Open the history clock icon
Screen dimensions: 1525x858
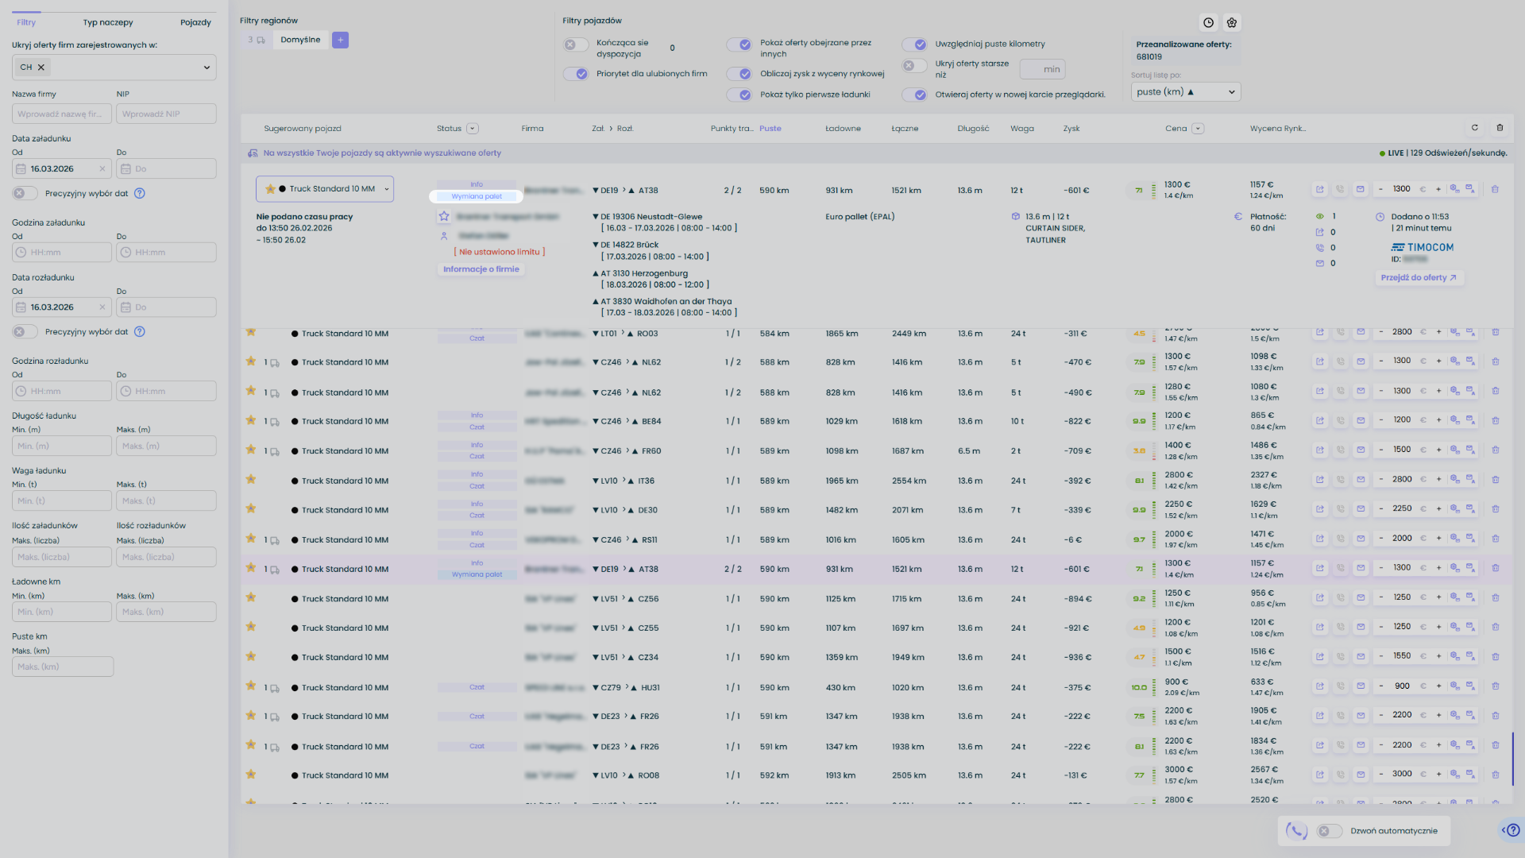click(1208, 23)
